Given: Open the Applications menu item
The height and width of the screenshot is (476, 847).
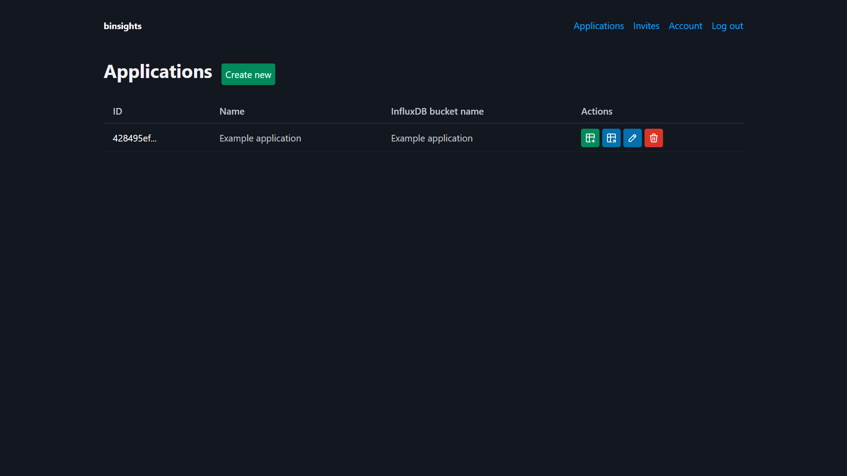Looking at the screenshot, I should pyautogui.click(x=598, y=26).
